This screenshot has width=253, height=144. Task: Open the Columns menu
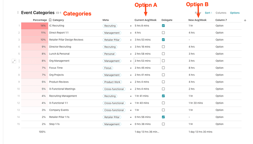click(x=221, y=13)
